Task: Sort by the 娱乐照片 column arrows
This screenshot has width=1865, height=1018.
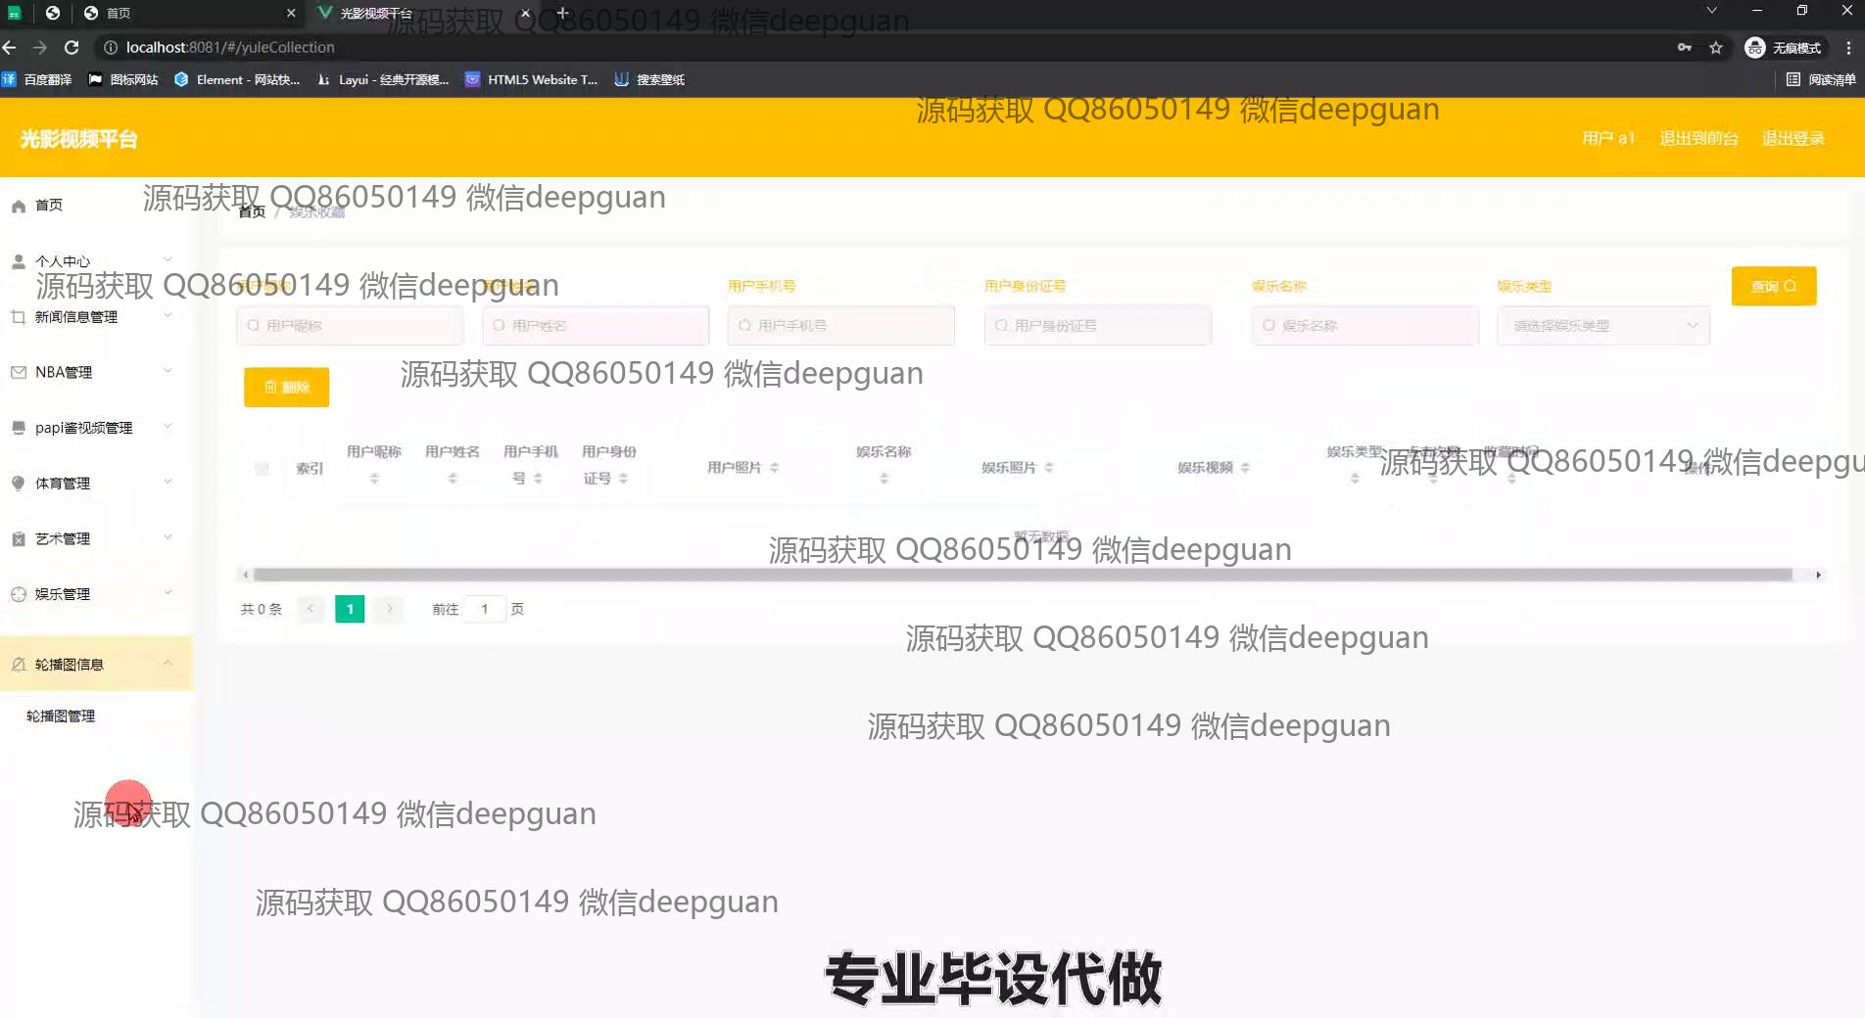Action: tap(1049, 468)
